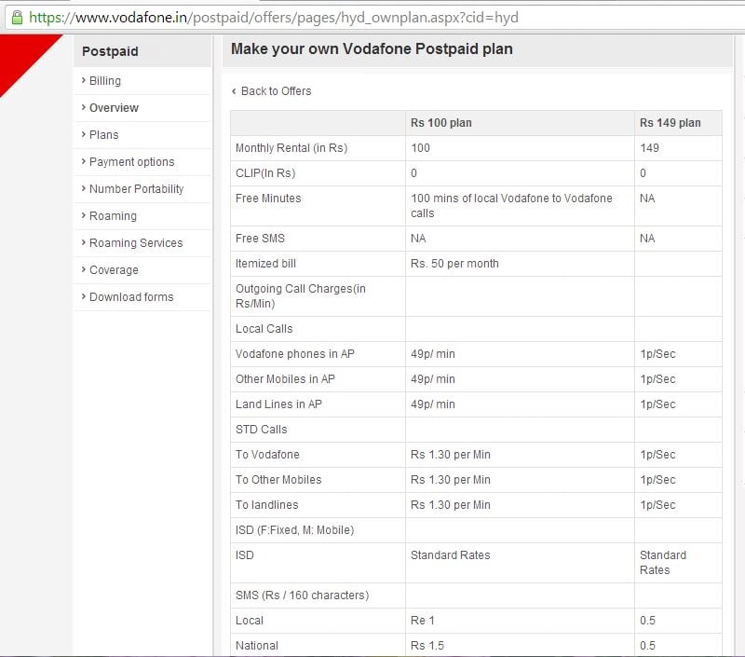Click 'ISD (F:Fixed, M: Mobile)' row label
745x657 pixels.
point(295,530)
